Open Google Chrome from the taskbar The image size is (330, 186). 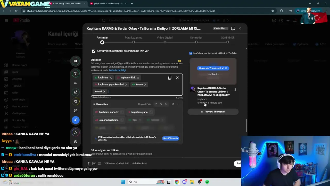click(x=177, y=182)
